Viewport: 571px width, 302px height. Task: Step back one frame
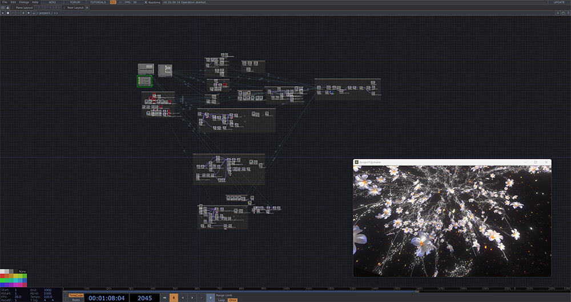click(x=183, y=297)
